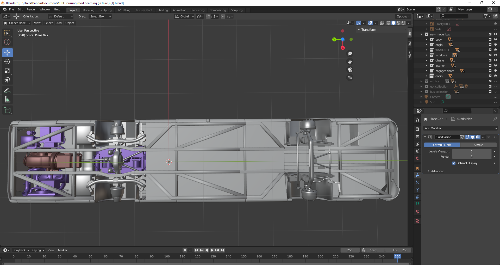Open the Global transform orientation dropdown
500x265 pixels.
(184, 16)
